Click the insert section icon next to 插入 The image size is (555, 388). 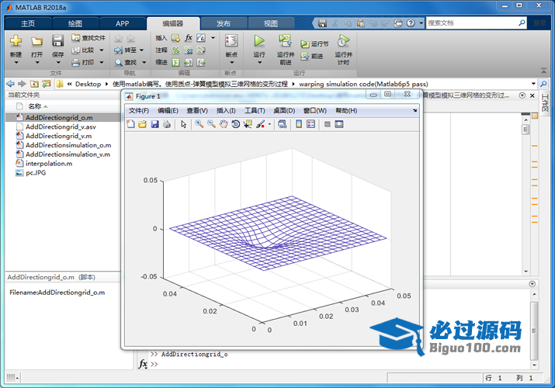click(175, 38)
